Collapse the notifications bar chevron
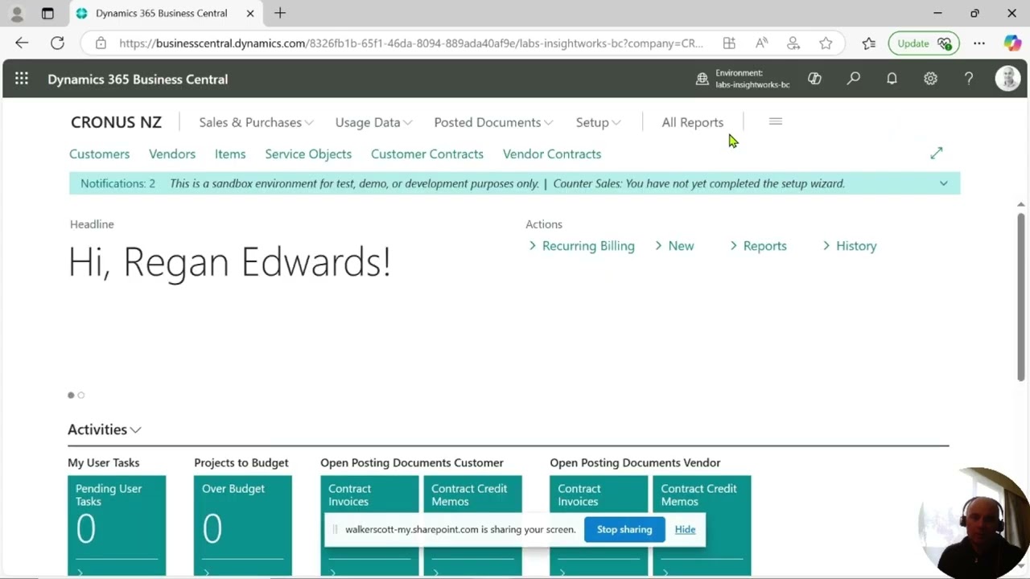 click(x=943, y=183)
